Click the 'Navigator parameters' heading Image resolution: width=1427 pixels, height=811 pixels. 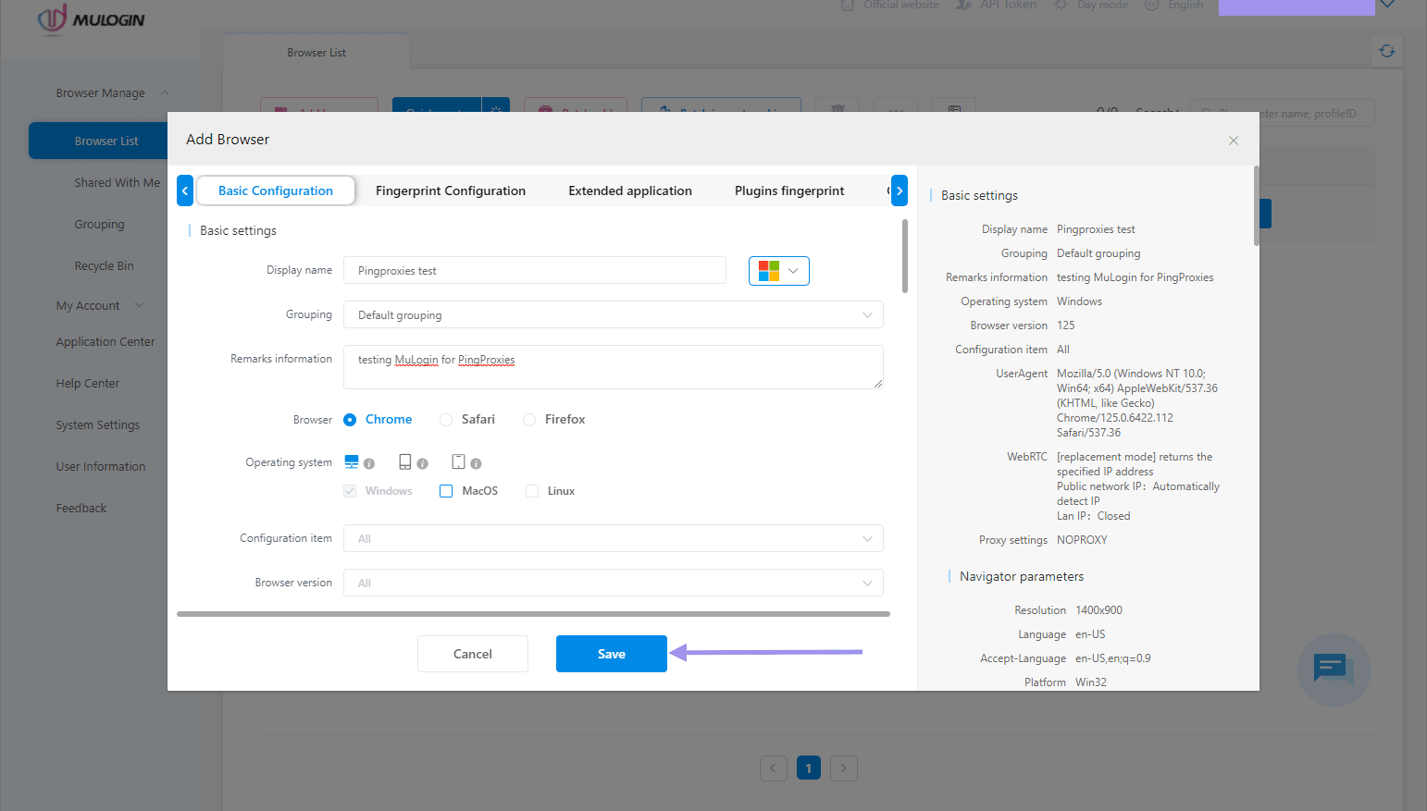[1022, 576]
